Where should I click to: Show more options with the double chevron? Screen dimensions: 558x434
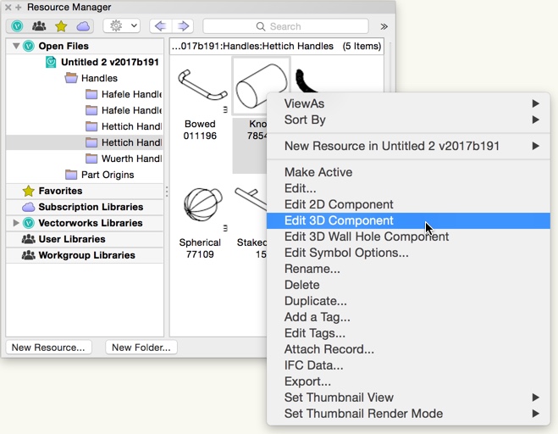[384, 26]
